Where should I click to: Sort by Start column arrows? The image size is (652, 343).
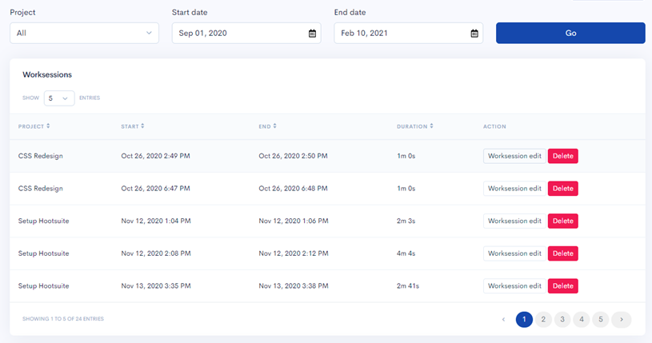tap(142, 126)
